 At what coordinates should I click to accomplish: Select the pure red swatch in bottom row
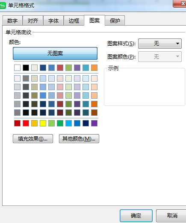[26, 123]
